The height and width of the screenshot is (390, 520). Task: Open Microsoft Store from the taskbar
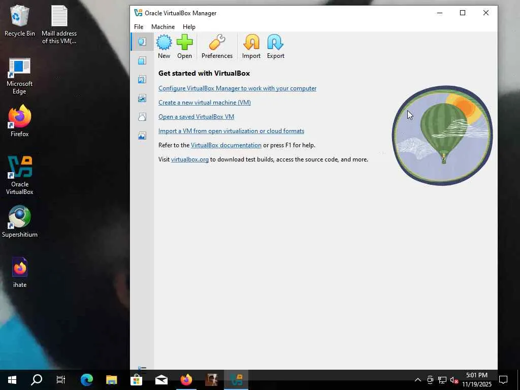(x=136, y=380)
